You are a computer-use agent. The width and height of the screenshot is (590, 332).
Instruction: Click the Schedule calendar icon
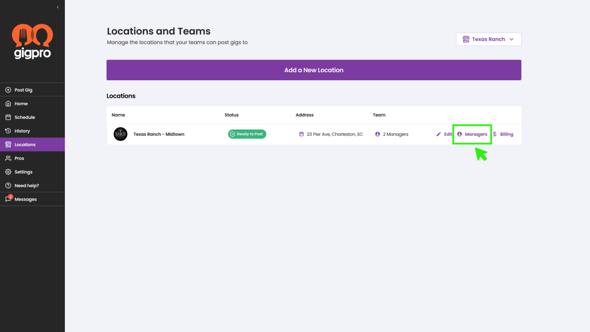(8, 117)
